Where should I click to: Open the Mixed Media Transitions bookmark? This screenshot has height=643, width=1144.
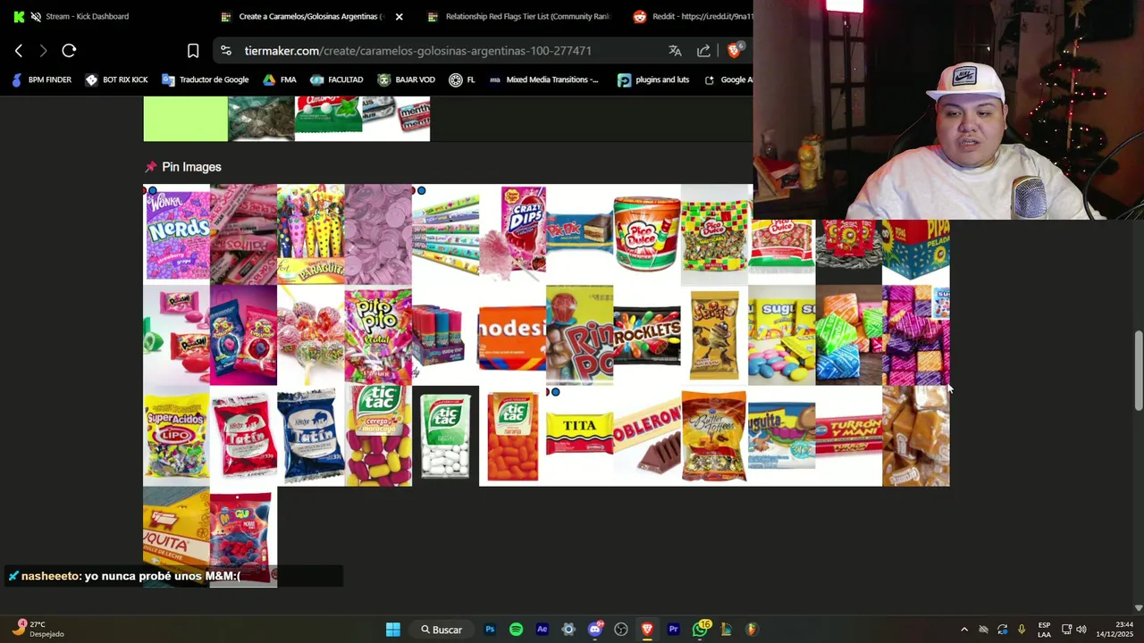pyautogui.click(x=543, y=79)
